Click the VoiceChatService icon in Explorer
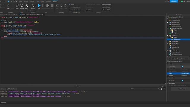This screenshot has height=107, width=190. (x=170, y=53)
